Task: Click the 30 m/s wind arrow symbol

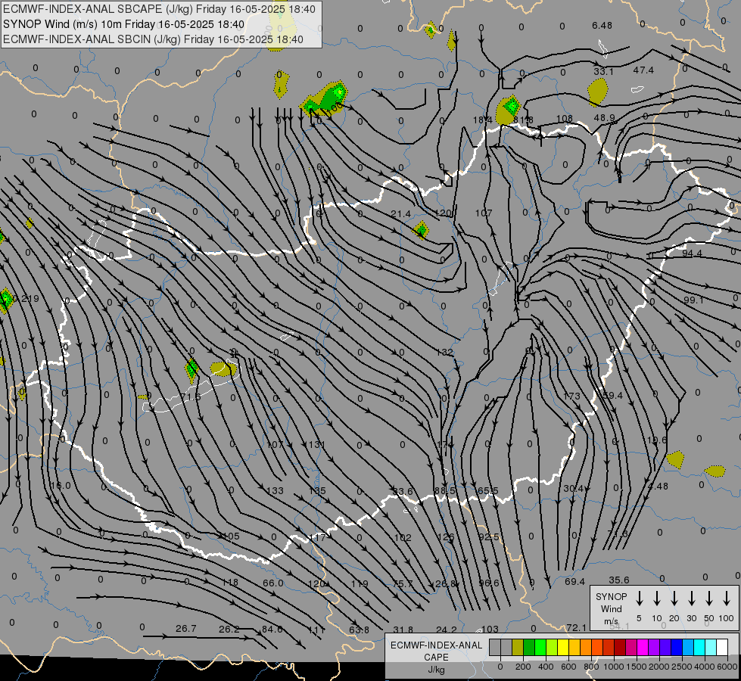Action: click(x=692, y=599)
